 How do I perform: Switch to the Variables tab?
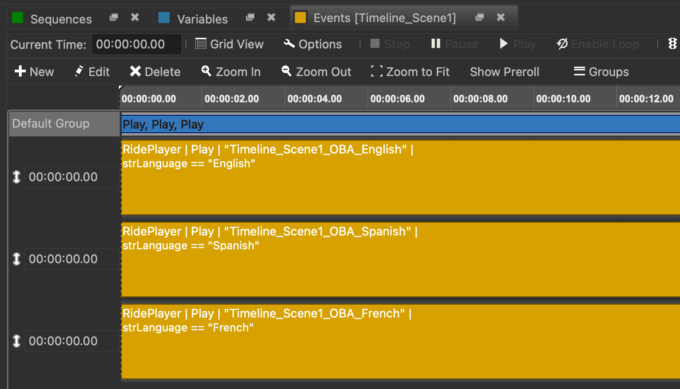point(202,19)
